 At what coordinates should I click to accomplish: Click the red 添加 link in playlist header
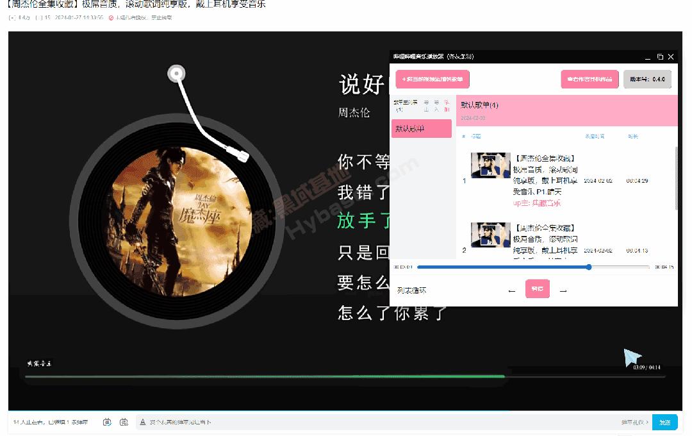point(447,106)
